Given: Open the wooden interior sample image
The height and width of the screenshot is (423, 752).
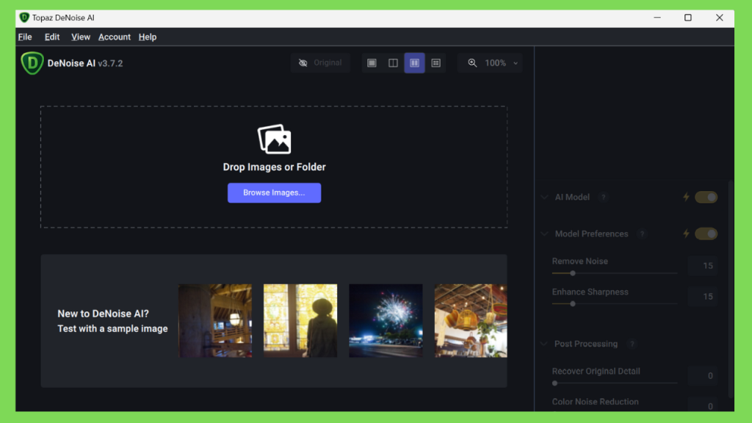Looking at the screenshot, I should 215,320.
